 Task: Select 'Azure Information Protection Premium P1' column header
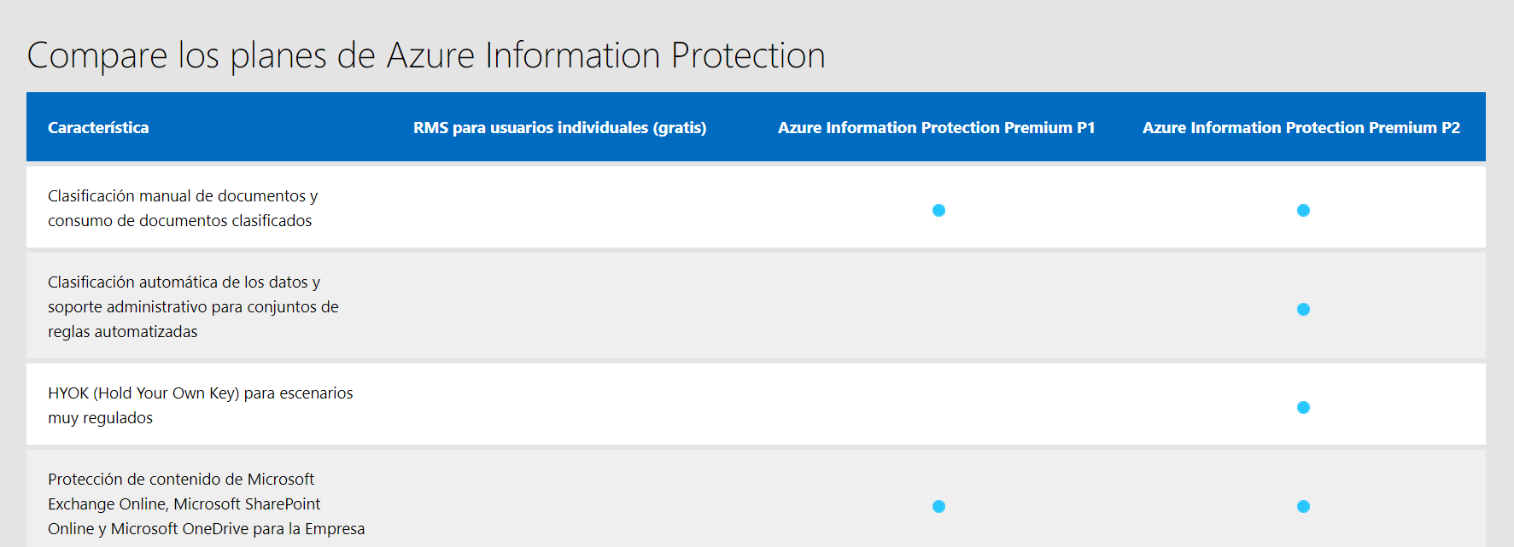tap(936, 128)
